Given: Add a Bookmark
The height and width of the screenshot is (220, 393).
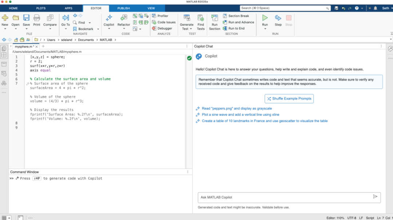Looking at the screenshot, I should tap(83, 29).
